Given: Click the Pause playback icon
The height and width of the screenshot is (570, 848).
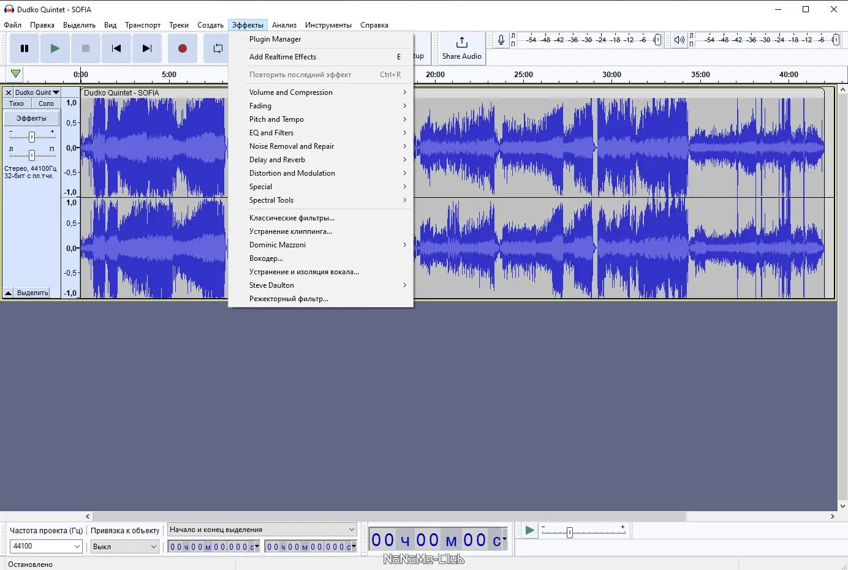Looking at the screenshot, I should (x=24, y=48).
